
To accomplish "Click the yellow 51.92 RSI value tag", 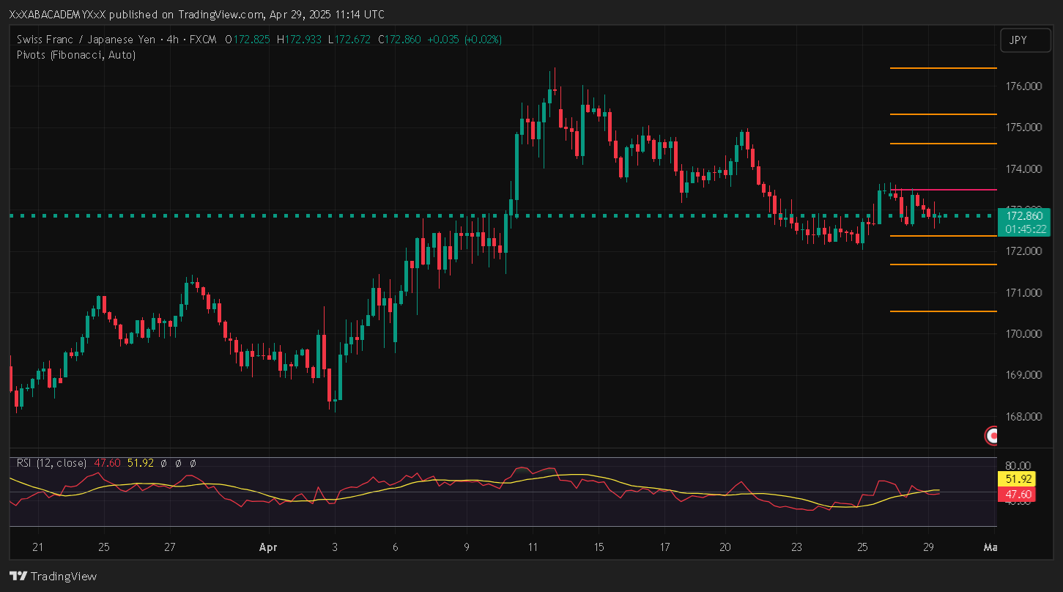I will [x=1019, y=479].
